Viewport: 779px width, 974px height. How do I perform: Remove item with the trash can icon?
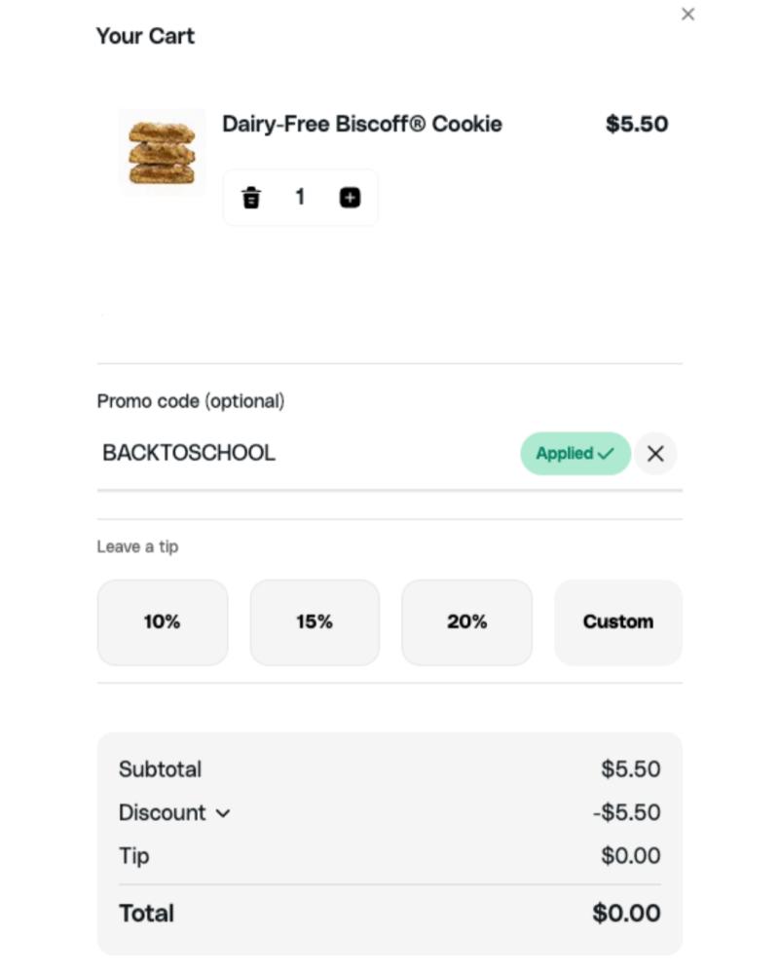tap(251, 198)
